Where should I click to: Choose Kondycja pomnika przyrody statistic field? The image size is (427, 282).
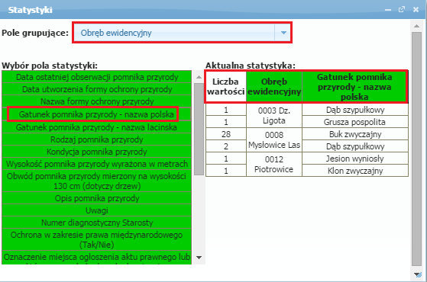(x=96, y=152)
